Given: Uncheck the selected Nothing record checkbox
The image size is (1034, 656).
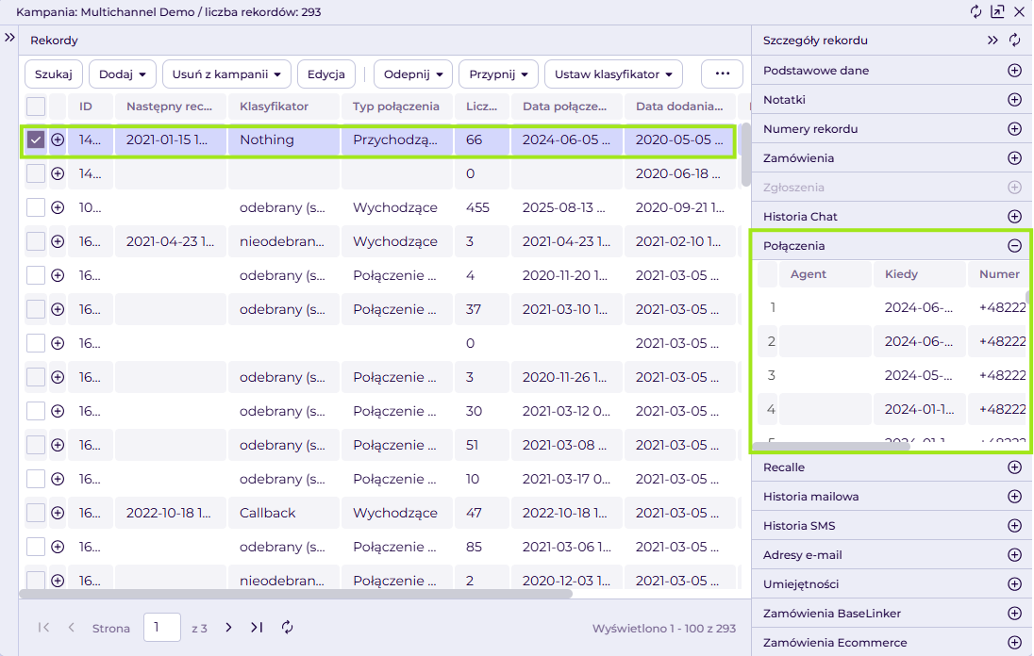Looking at the screenshot, I should 36,139.
